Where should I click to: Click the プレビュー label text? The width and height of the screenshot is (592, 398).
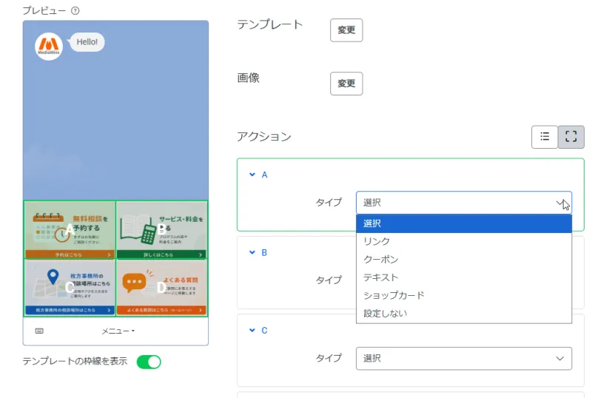(x=44, y=10)
